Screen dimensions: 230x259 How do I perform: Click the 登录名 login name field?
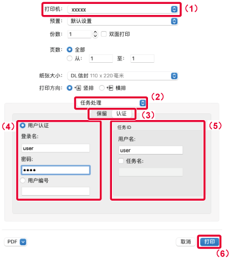55,148
